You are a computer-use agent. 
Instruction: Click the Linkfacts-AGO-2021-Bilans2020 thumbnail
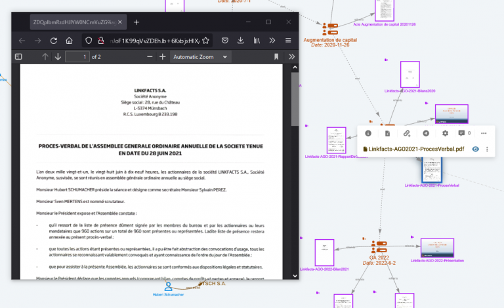click(x=409, y=75)
